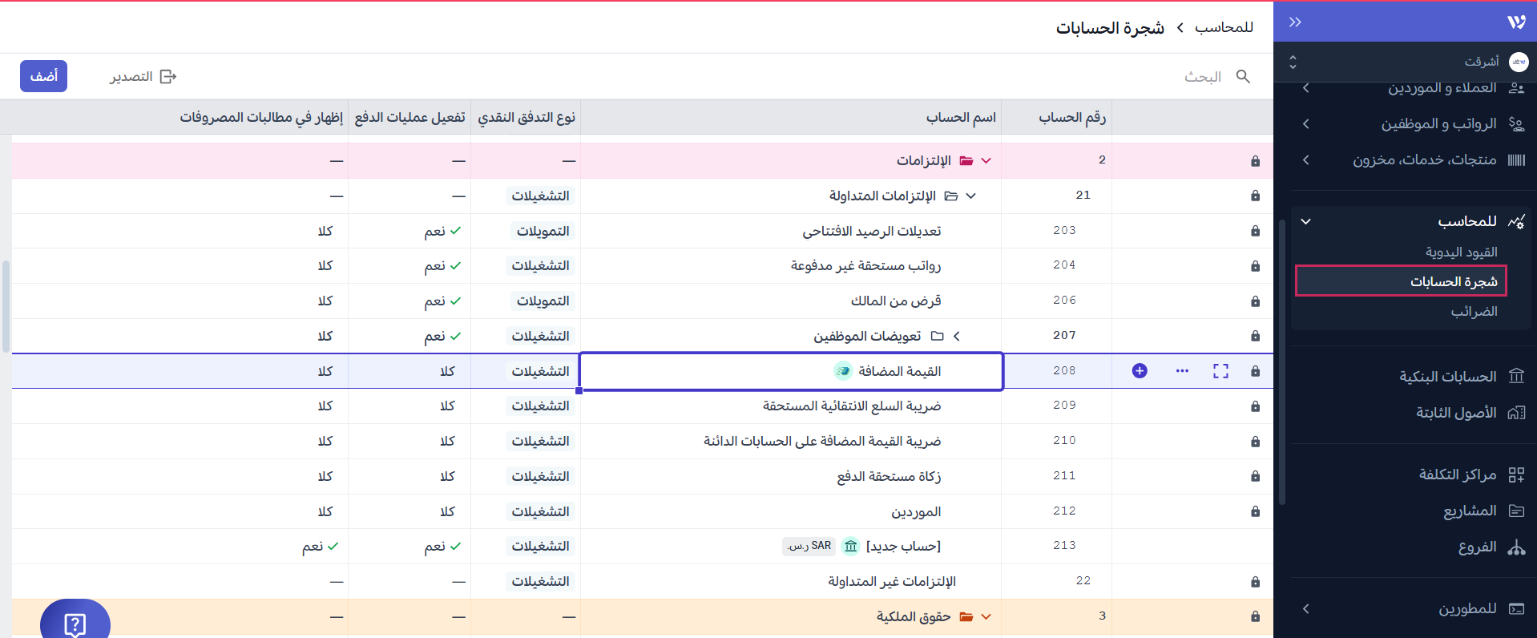Screen dimensions: 1537x638
Task: Click the blue plus icon in row 208
Action: [x=1140, y=370]
